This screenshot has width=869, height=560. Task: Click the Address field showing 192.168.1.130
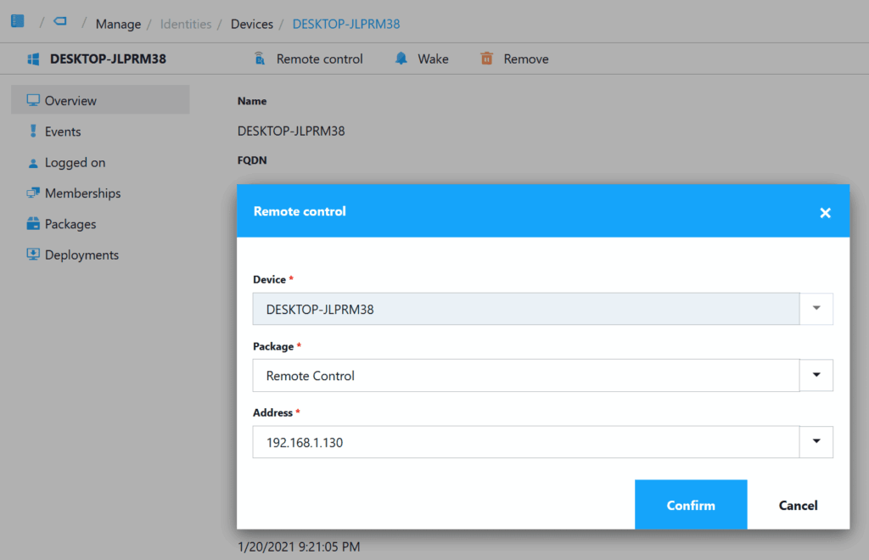525,442
